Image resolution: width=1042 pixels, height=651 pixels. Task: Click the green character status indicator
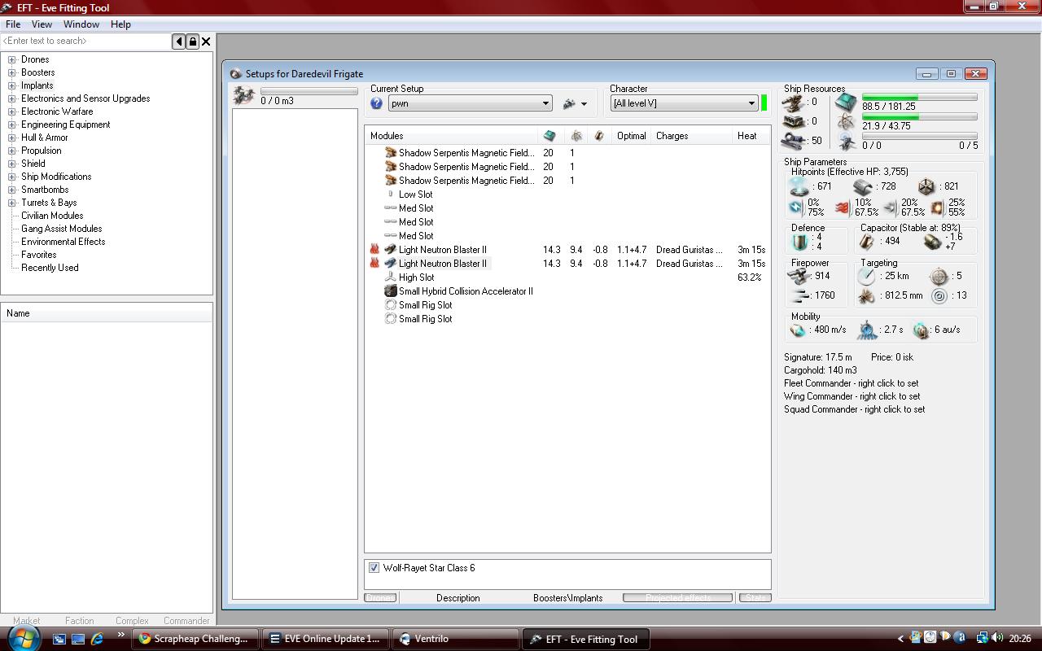(764, 103)
